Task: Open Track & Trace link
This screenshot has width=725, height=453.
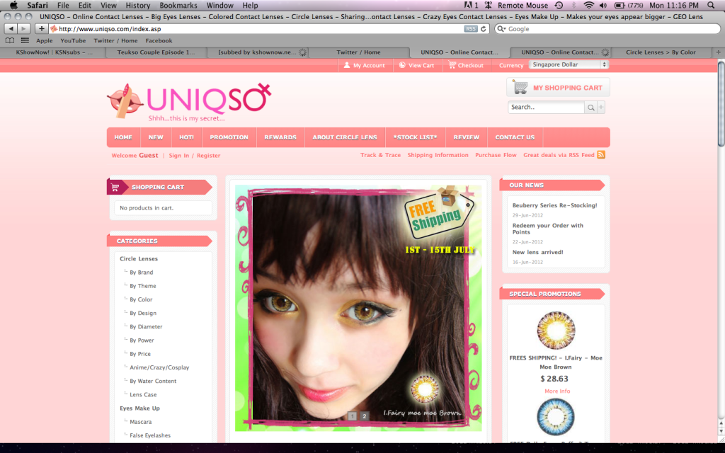Action: click(x=380, y=155)
